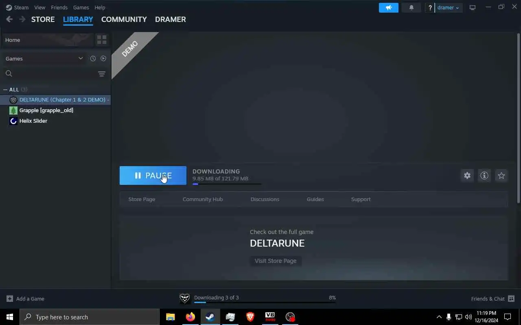This screenshot has width=521, height=325.
Task: Click the Visit Store Page button
Action: 276,261
